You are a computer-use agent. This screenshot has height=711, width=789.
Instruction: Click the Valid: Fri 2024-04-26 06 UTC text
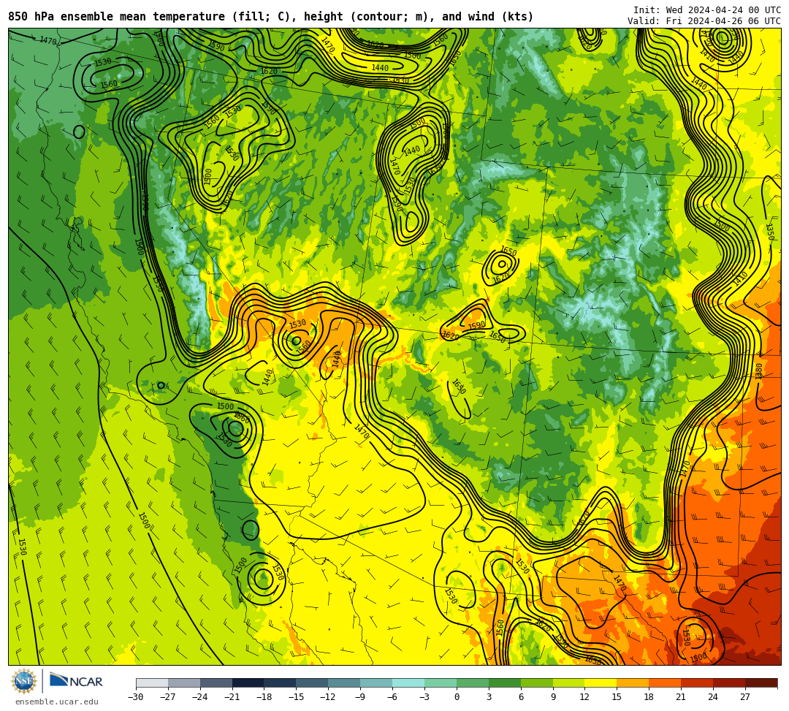point(704,21)
